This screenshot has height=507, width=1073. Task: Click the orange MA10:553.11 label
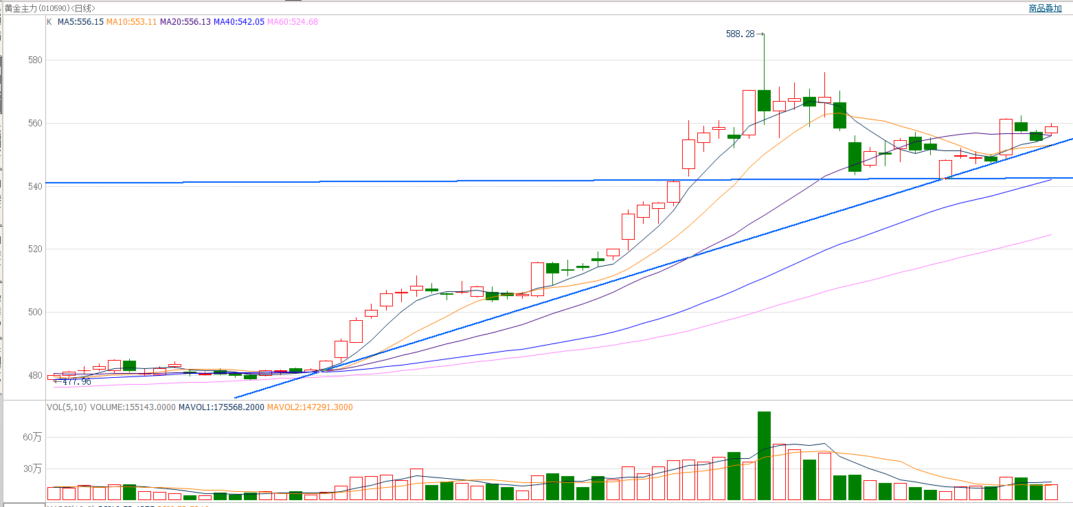click(x=131, y=22)
